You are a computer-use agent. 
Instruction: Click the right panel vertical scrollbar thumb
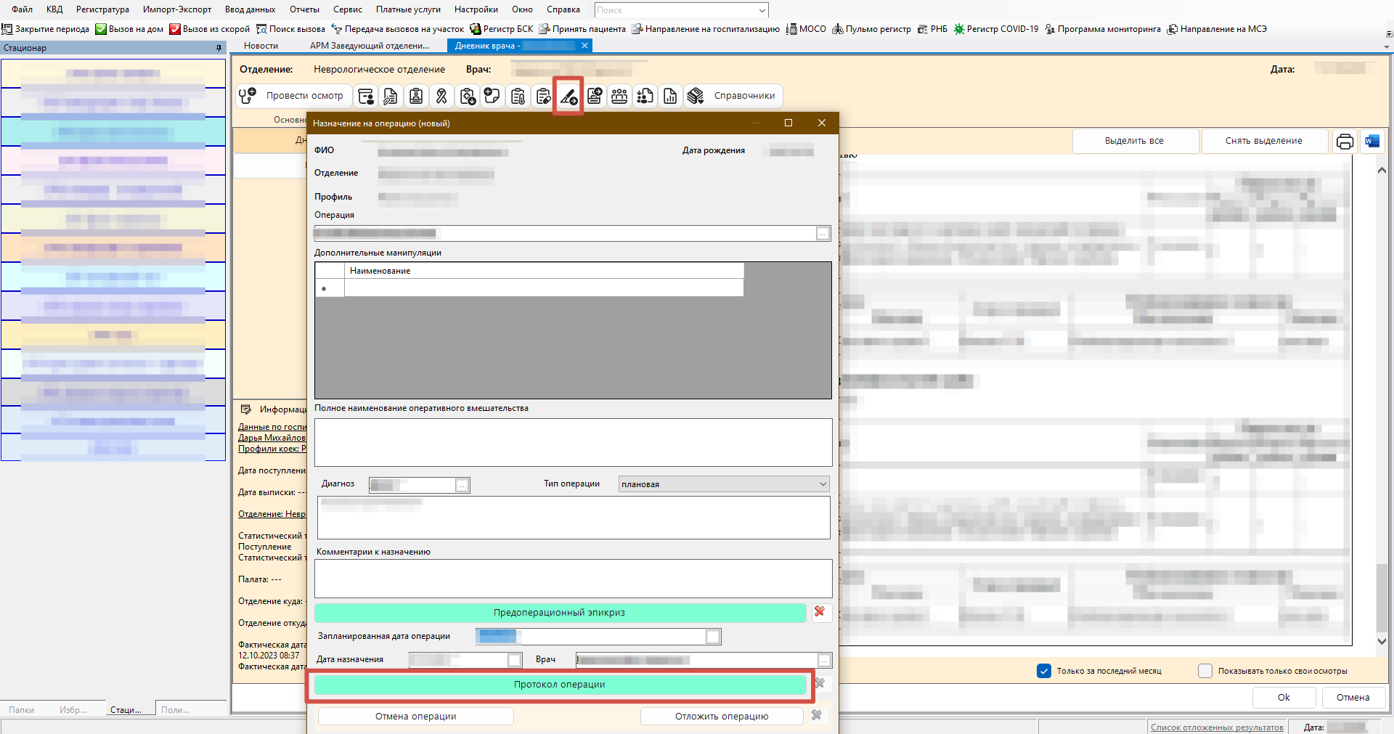(x=1382, y=599)
